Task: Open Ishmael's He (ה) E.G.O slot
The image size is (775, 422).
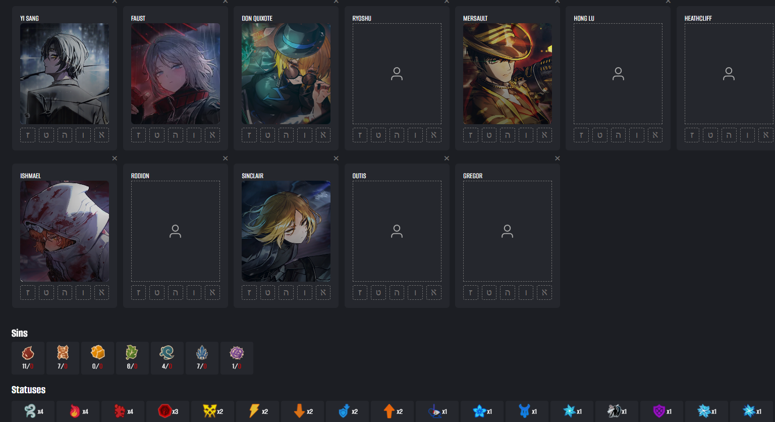Action: click(x=65, y=293)
